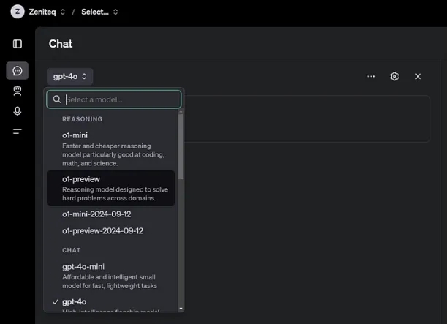
Task: Click the Zeniteq organization avatar
Action: point(18,12)
